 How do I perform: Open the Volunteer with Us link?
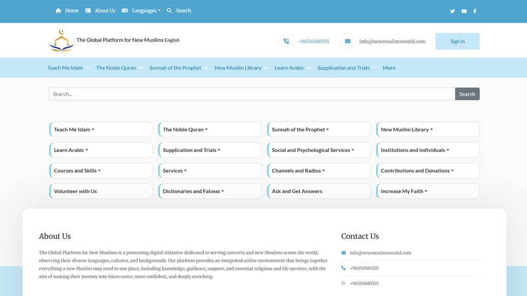pyautogui.click(x=76, y=191)
